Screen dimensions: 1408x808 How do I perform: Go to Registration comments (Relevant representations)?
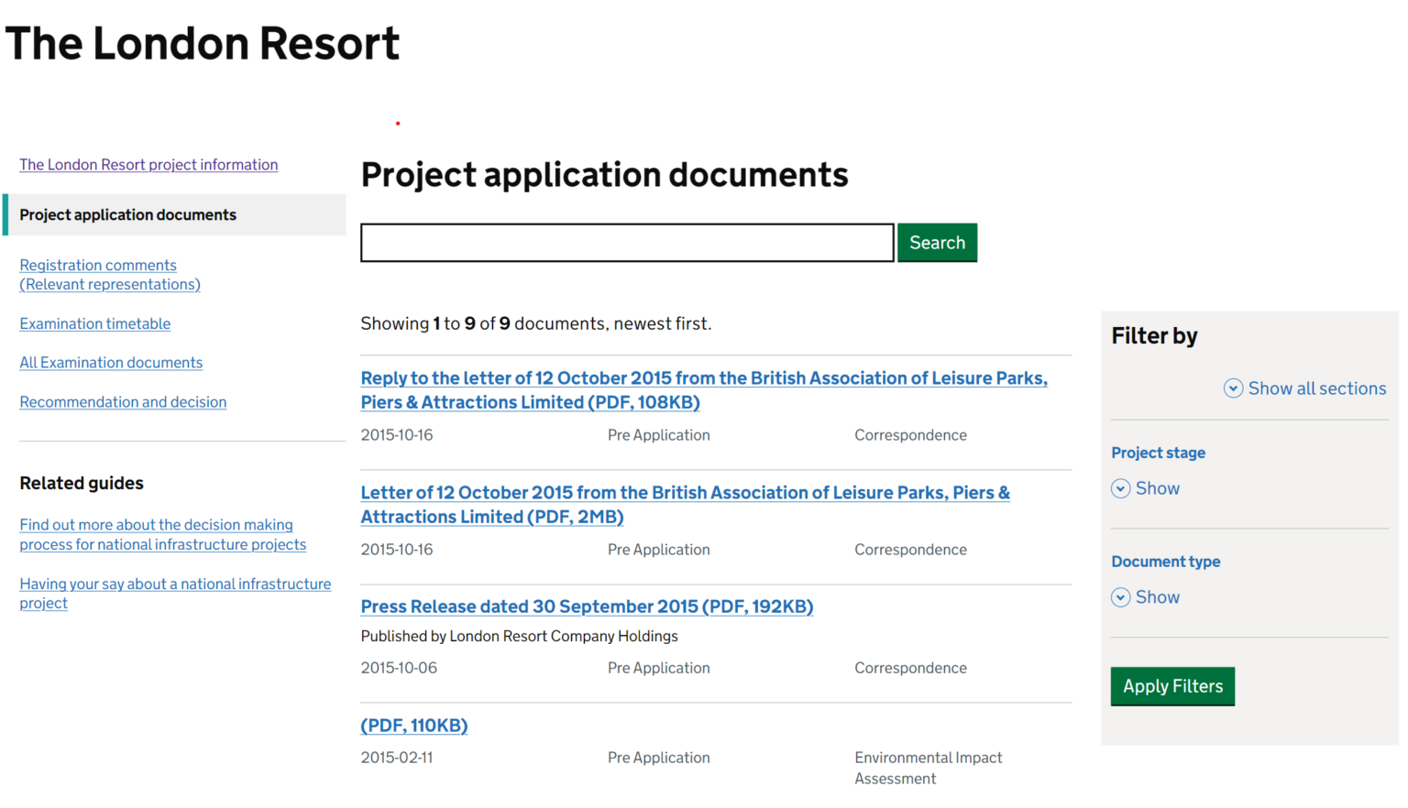click(x=110, y=275)
